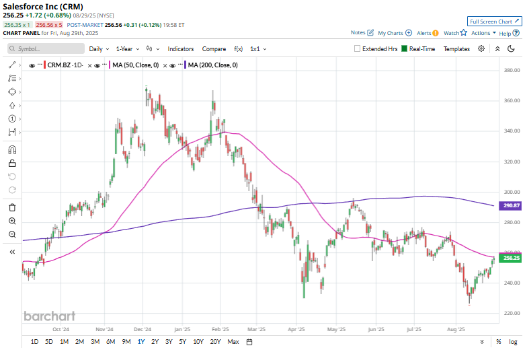
Task: Hide the MA 50 indicator eye
Action: click(97, 65)
